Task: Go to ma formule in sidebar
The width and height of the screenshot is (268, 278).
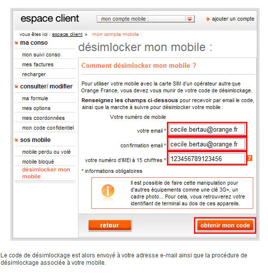Action: pyautogui.click(x=35, y=98)
